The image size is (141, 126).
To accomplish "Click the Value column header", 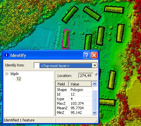I will pos(80,84).
